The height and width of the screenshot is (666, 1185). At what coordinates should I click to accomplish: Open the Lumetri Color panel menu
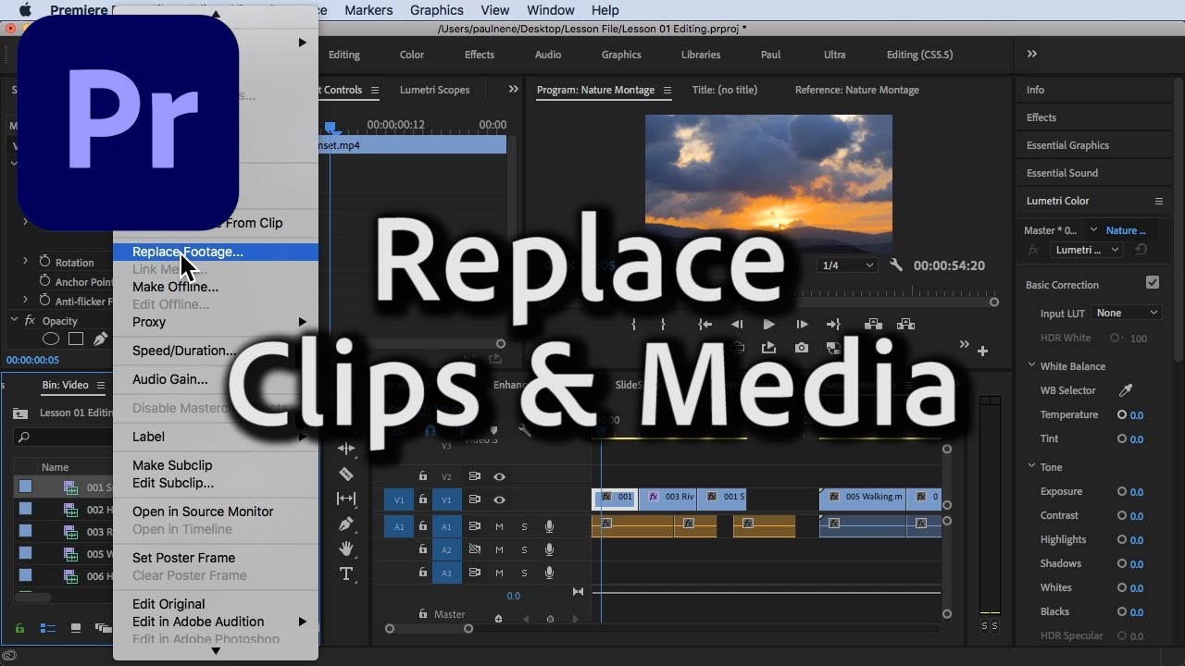pyautogui.click(x=1158, y=201)
